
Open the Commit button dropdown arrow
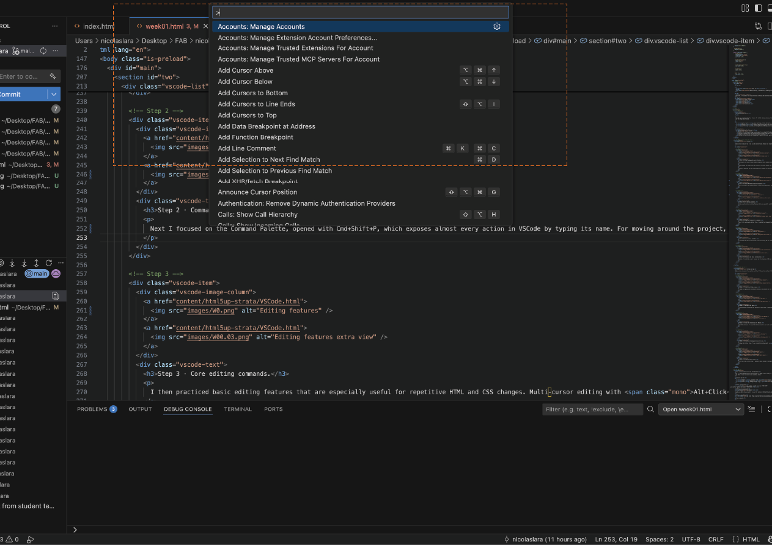coord(55,95)
